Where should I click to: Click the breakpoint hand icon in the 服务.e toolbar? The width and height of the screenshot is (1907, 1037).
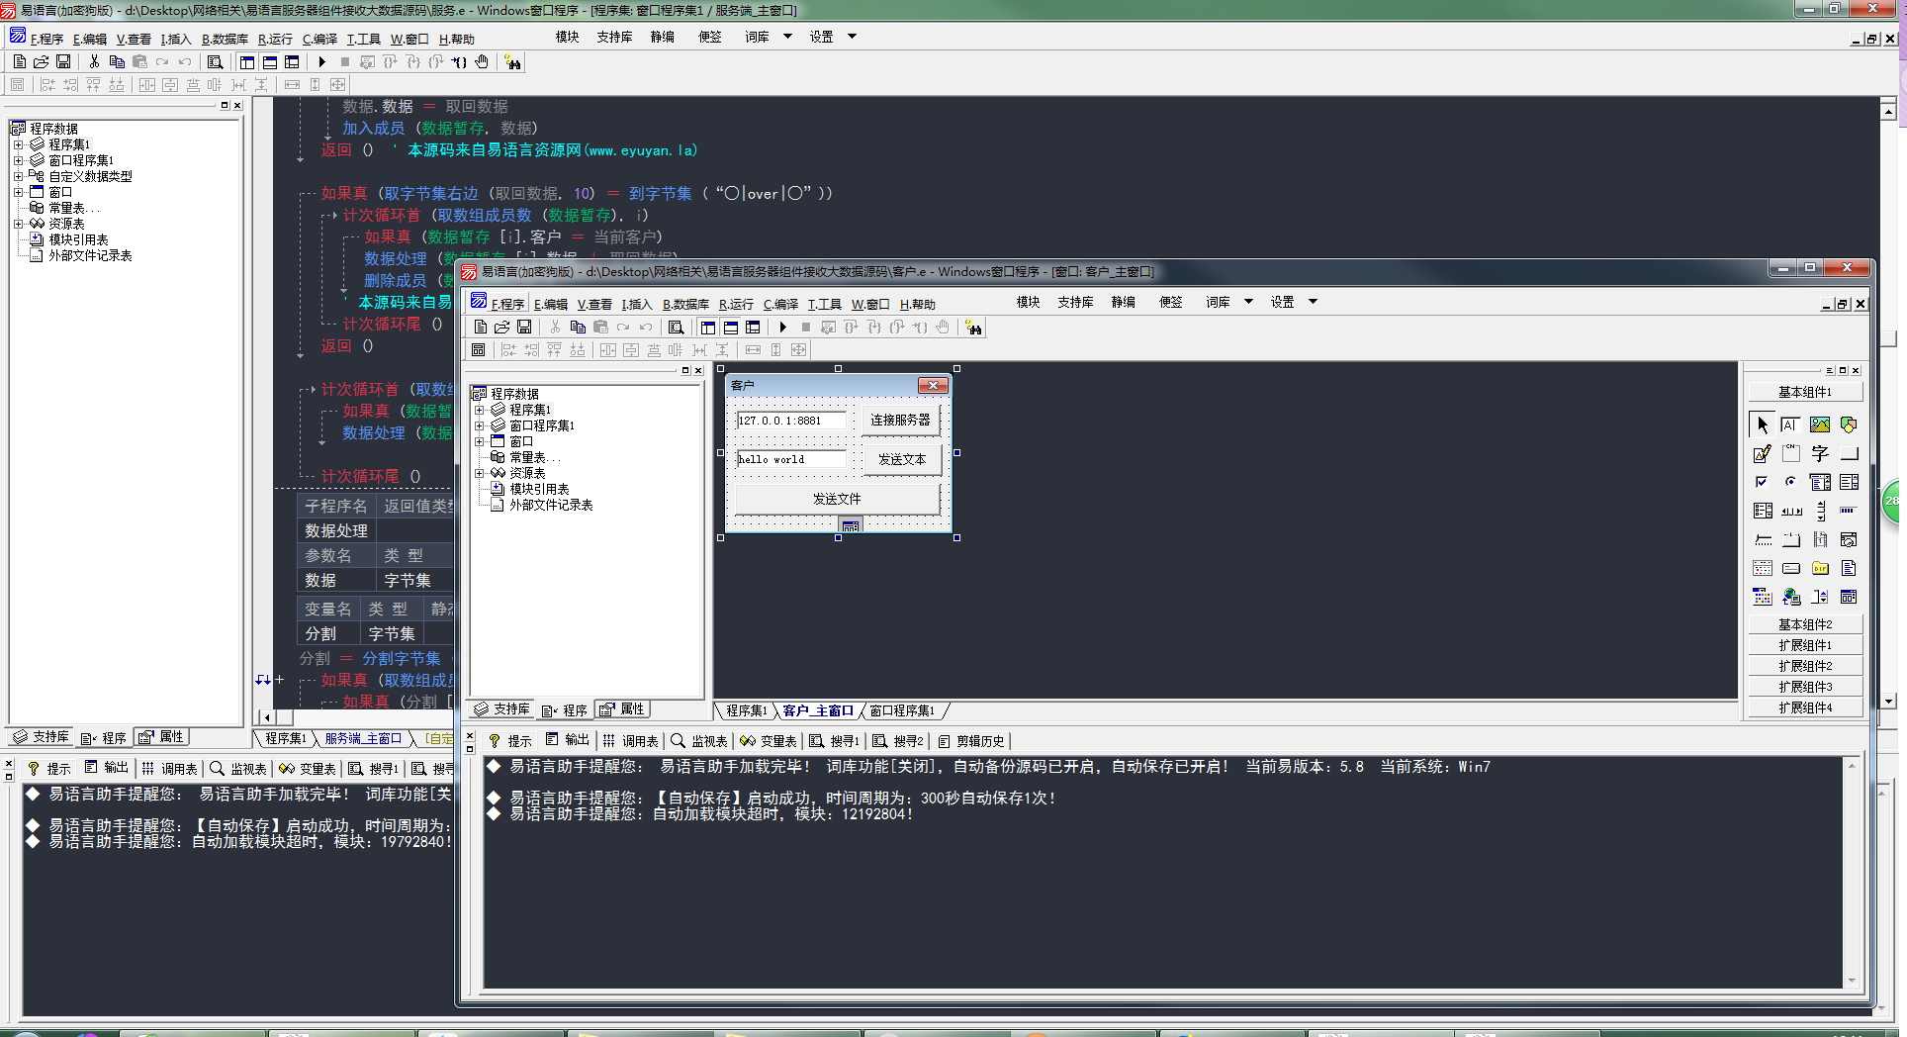click(482, 62)
